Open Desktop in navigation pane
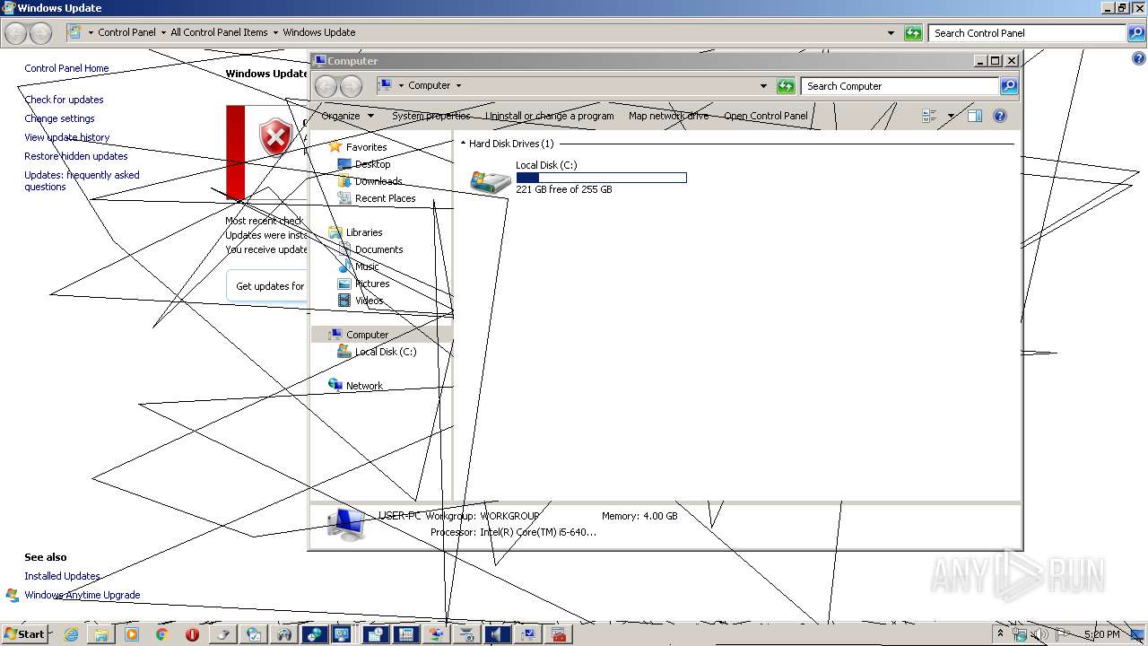This screenshot has height=646, width=1148. (x=372, y=164)
